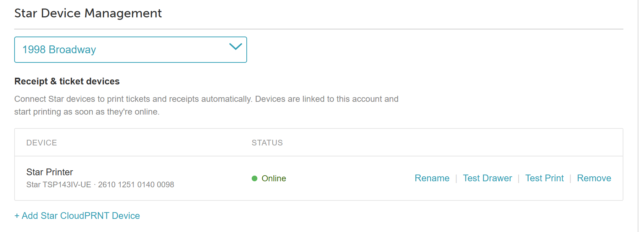639x232 pixels.
Task: Click the Receipt & ticket devices heading
Action: 67,81
